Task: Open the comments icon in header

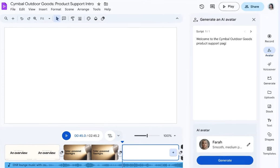Action: coord(212,6)
